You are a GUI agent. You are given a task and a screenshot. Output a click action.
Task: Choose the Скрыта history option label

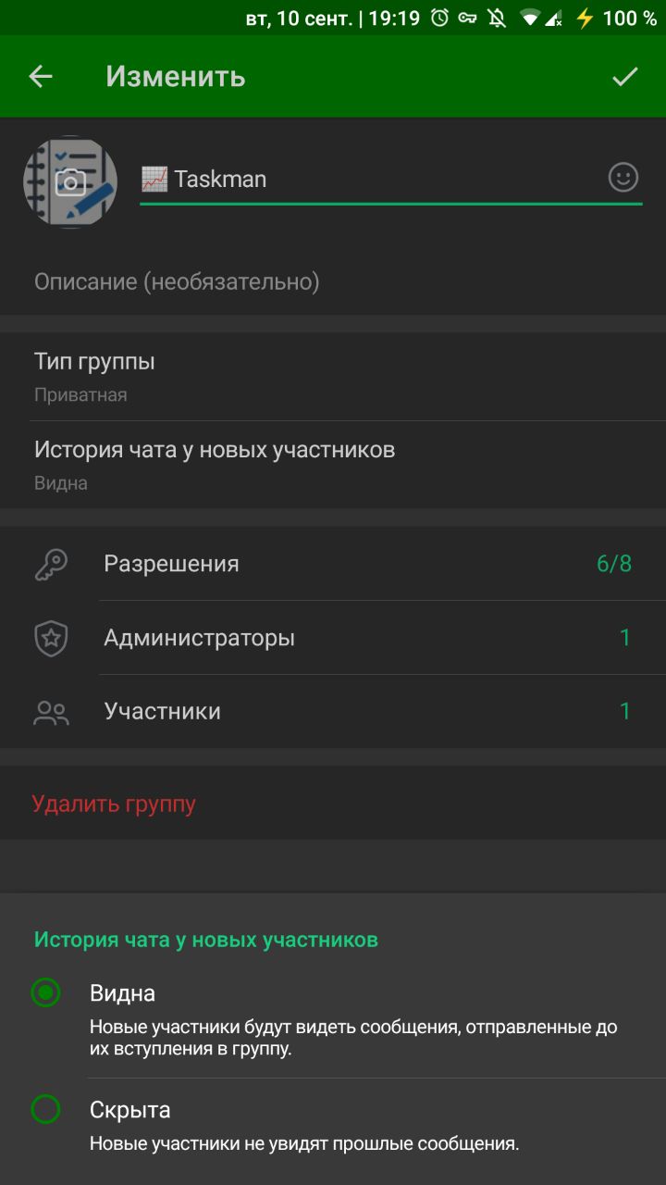coord(129,1110)
